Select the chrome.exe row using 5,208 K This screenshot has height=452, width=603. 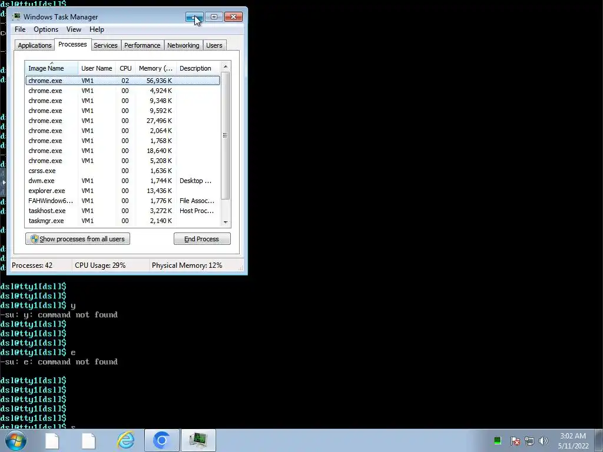click(122, 161)
